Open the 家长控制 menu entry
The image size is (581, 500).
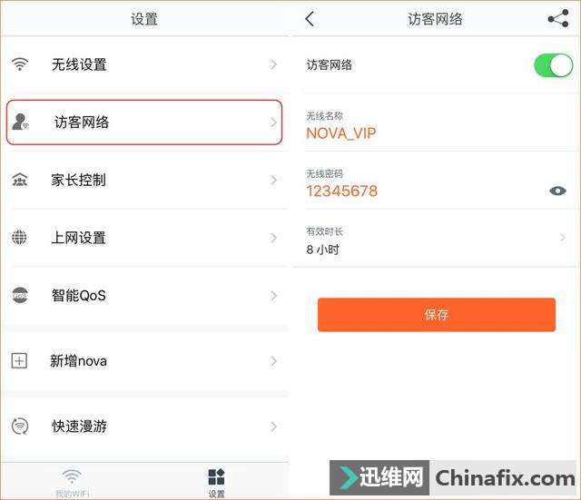144,180
